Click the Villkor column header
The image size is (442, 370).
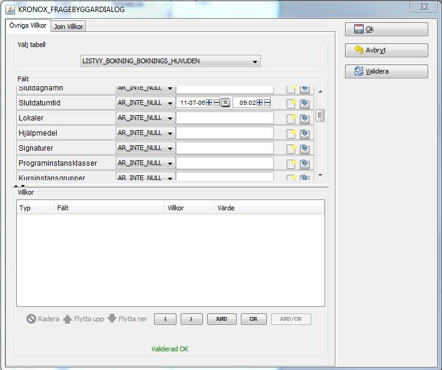click(190, 208)
